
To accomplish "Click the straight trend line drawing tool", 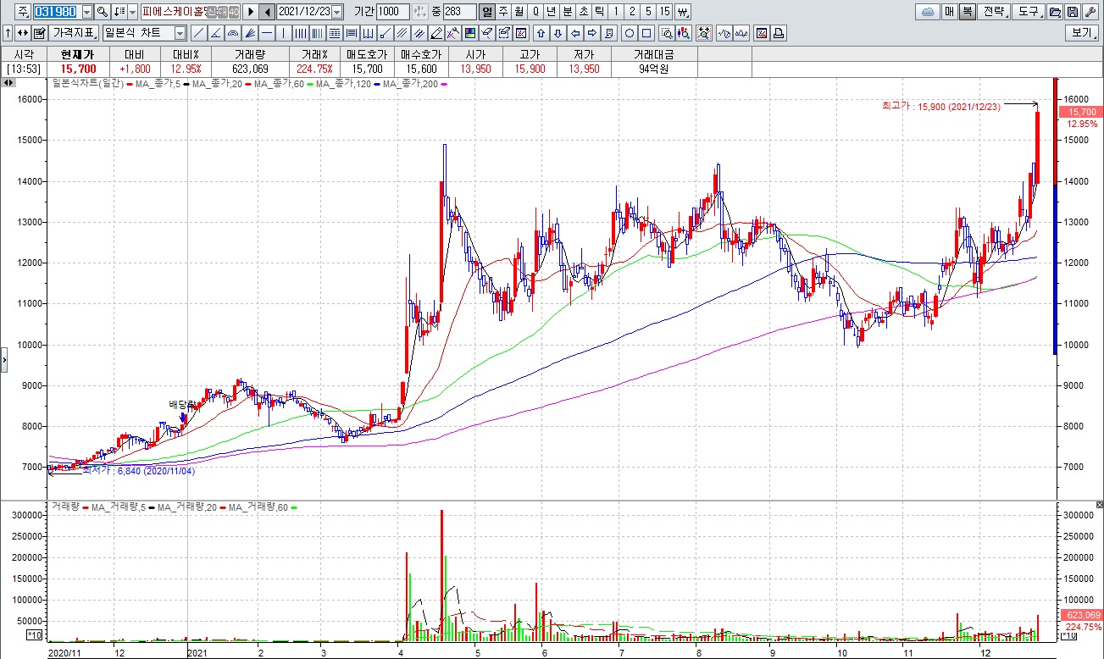I will point(198,33).
